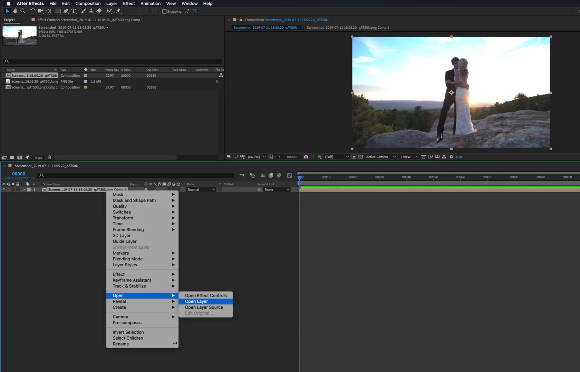Image resolution: width=580 pixels, height=372 pixels.
Task: Click the Source Name column header
Action: click(52, 184)
